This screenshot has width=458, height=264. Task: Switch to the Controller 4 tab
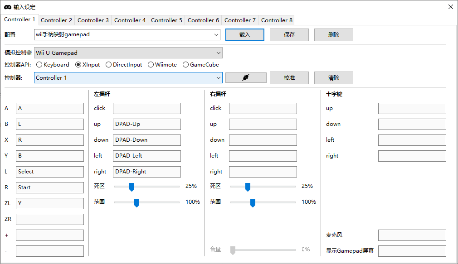point(130,20)
